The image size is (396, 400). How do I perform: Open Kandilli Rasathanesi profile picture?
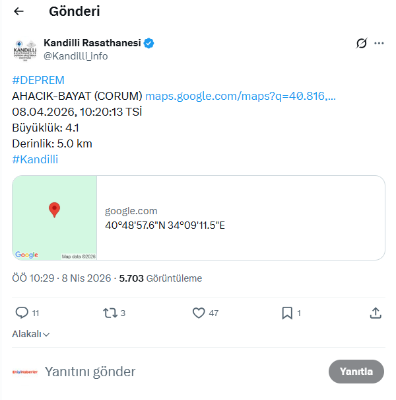pos(26,50)
